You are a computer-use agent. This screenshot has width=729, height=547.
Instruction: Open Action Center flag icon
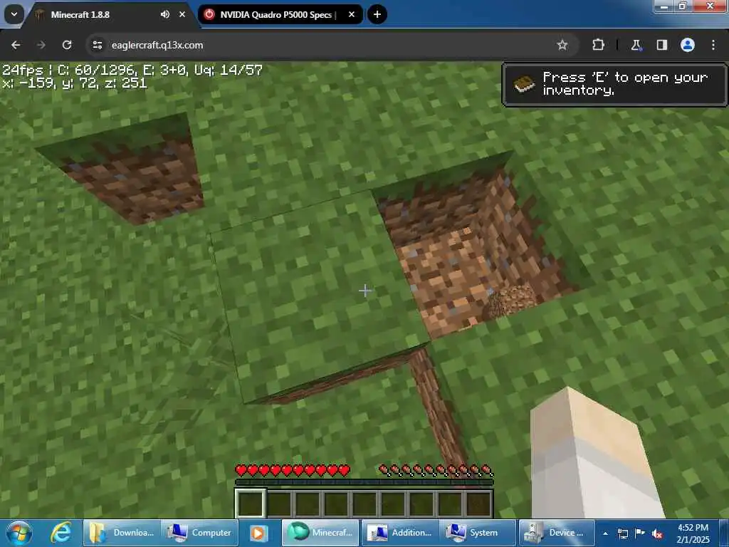coord(640,533)
